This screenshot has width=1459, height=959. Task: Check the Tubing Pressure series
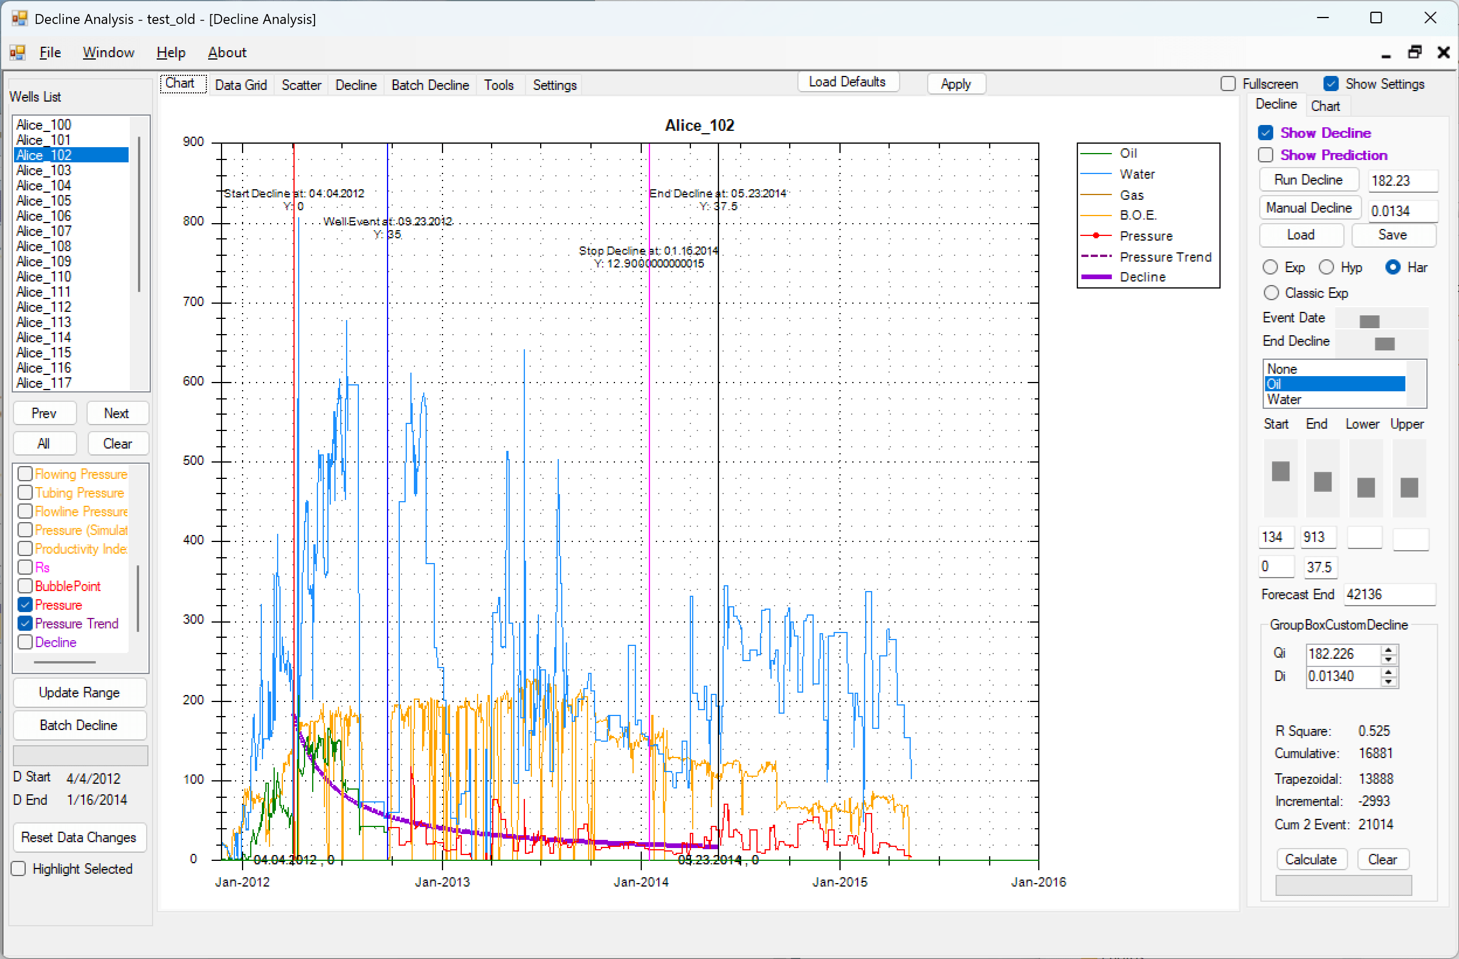click(25, 493)
